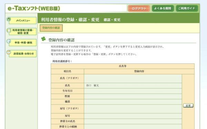Go to メインメニュー in sidebar
The width and height of the screenshot is (207, 129).
[x=23, y=21]
